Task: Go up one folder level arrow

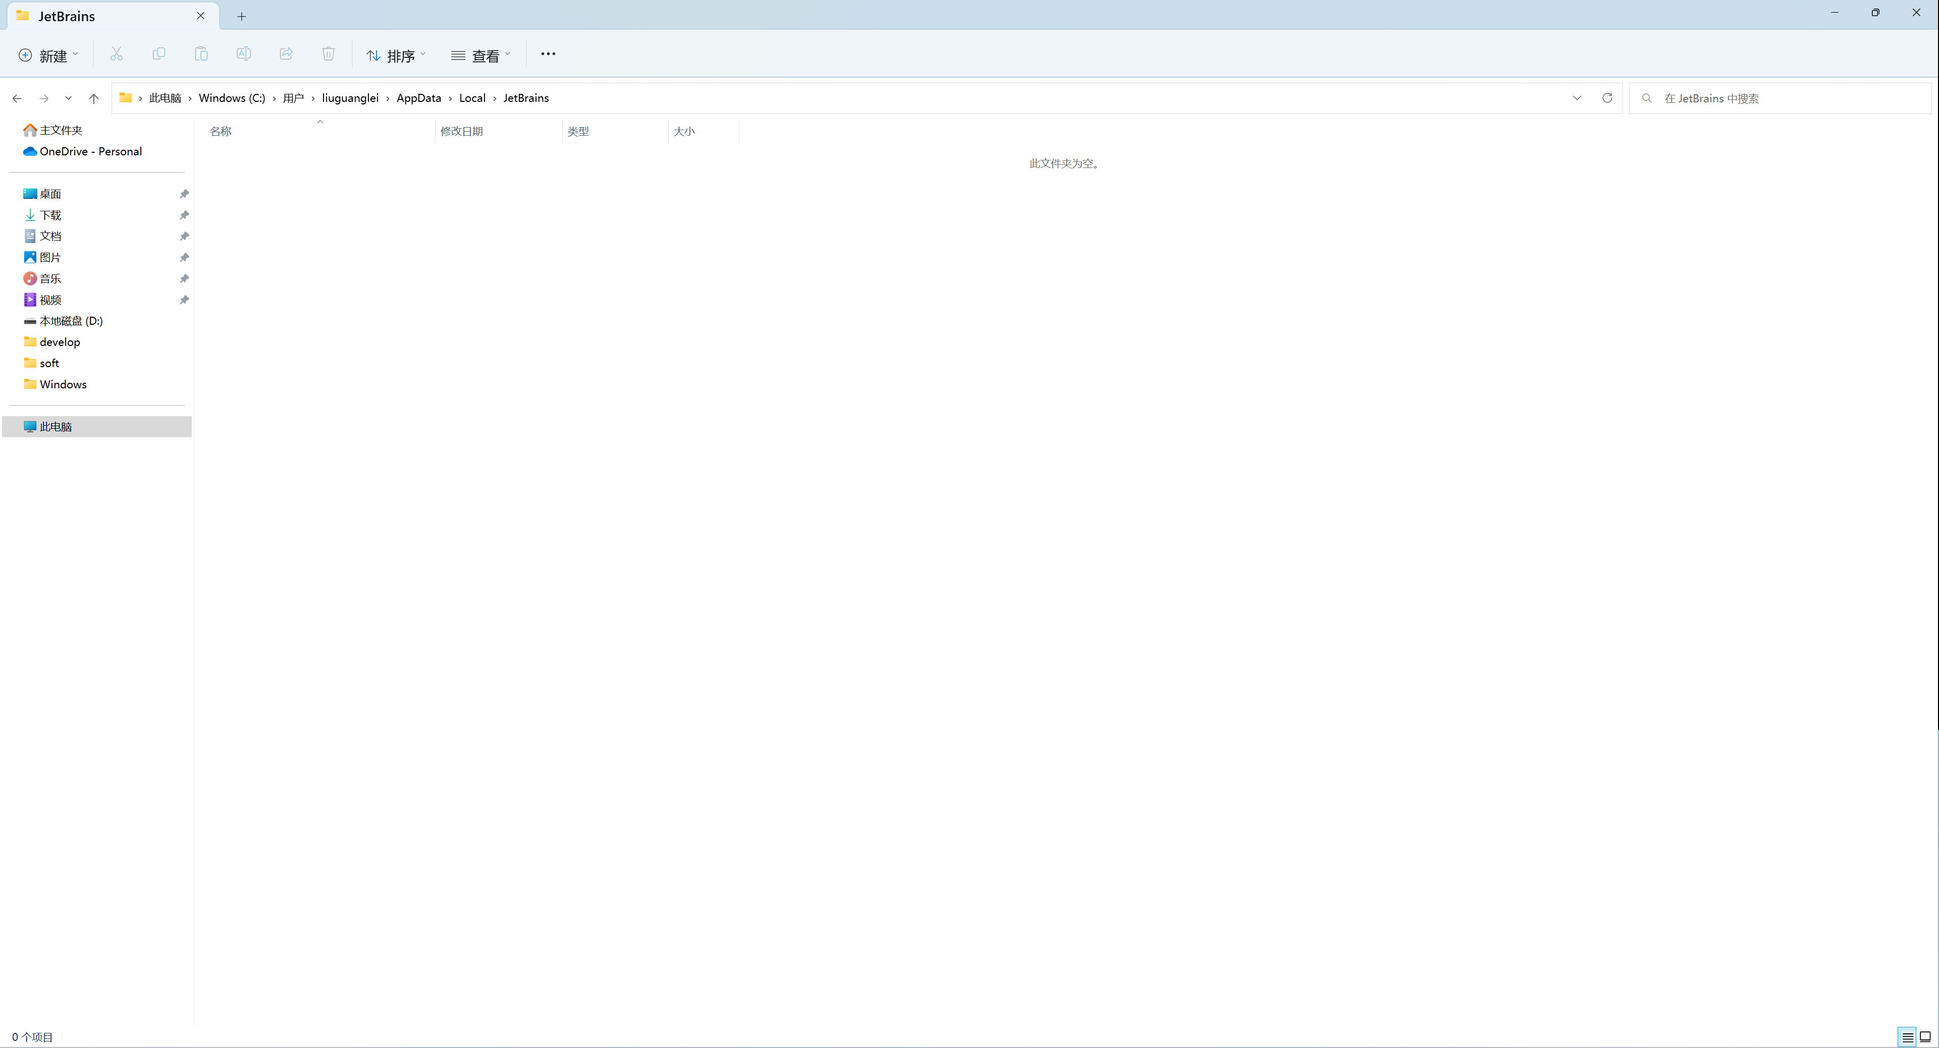Action: tap(93, 98)
